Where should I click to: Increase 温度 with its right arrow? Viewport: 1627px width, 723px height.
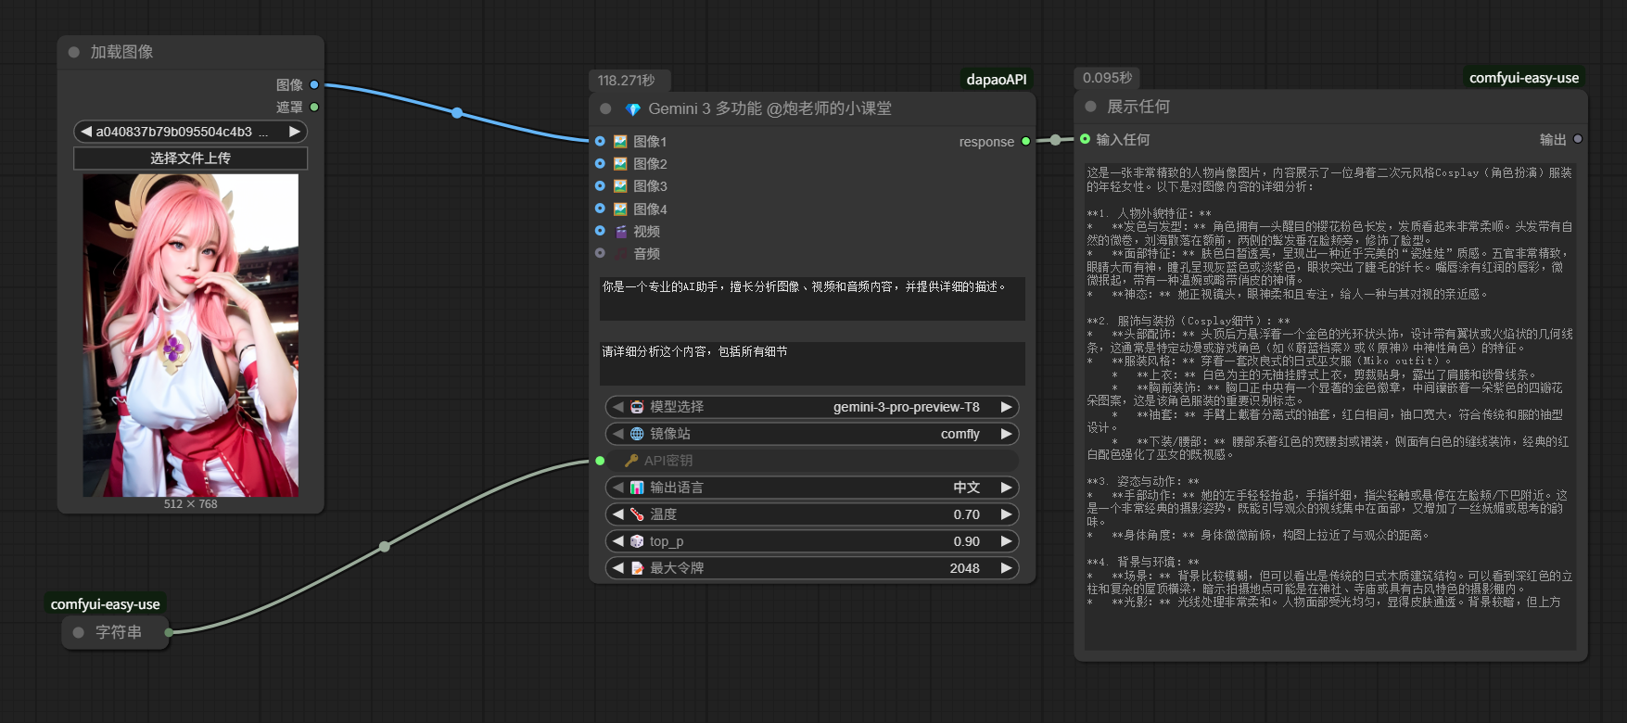[x=1006, y=514]
